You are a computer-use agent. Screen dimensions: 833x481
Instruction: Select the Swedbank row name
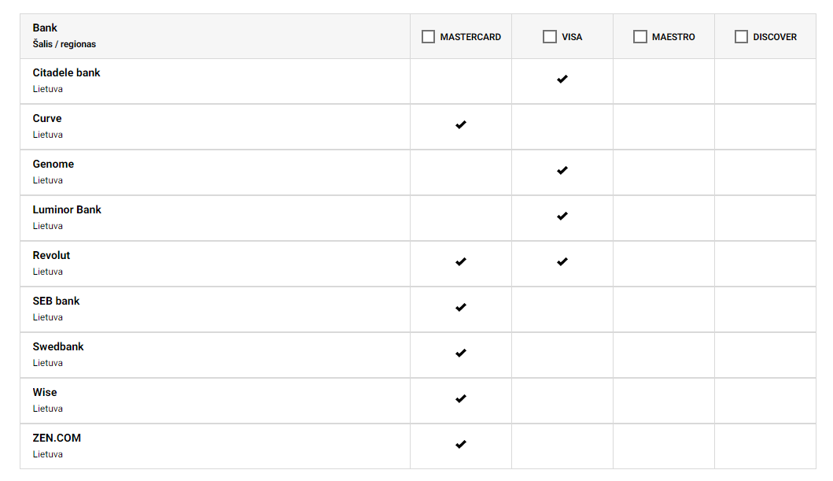[x=58, y=347]
